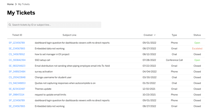Open ticket CS_345678912
Screen dimensions: 211x108
tap(17, 54)
